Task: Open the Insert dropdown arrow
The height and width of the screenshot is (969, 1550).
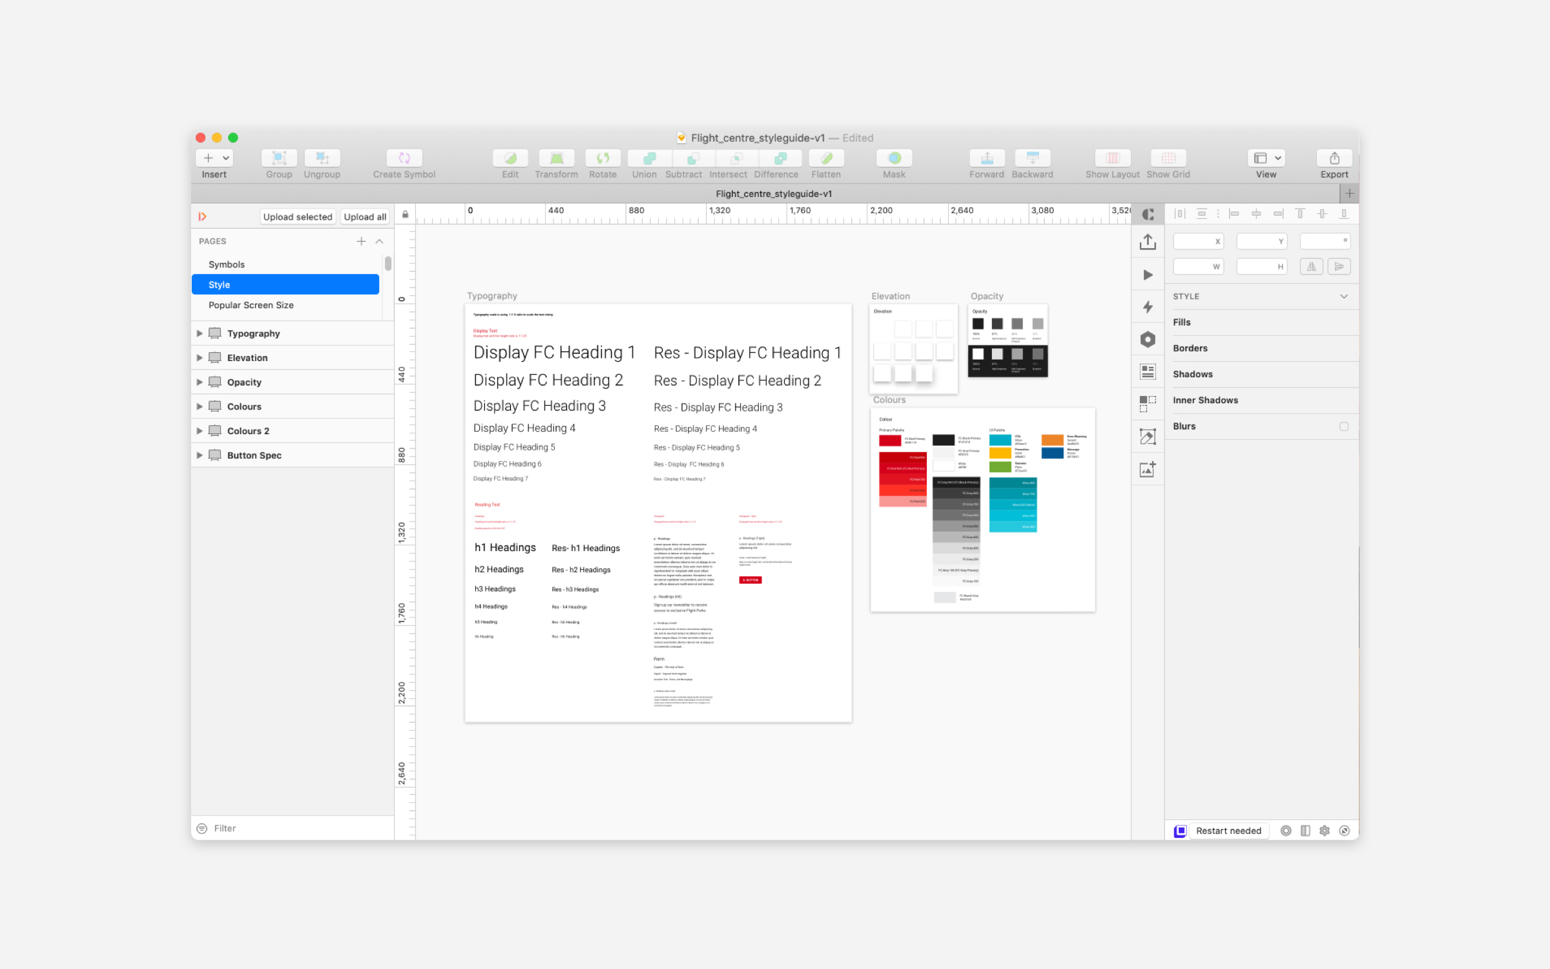Action: [225, 158]
